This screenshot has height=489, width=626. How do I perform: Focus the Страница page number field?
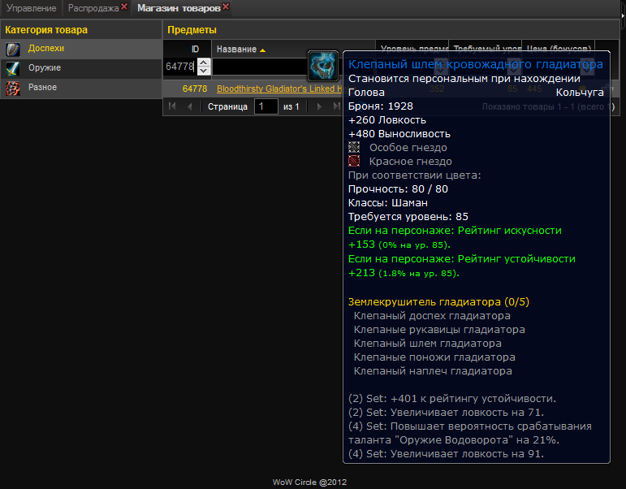(266, 106)
